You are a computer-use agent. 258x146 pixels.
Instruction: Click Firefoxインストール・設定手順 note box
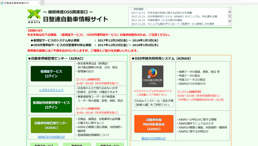tap(154, 103)
